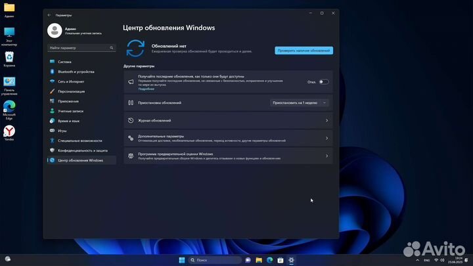The width and height of the screenshot is (473, 266).
Task: Click the megaphone icon for latest updates
Action: click(131, 81)
